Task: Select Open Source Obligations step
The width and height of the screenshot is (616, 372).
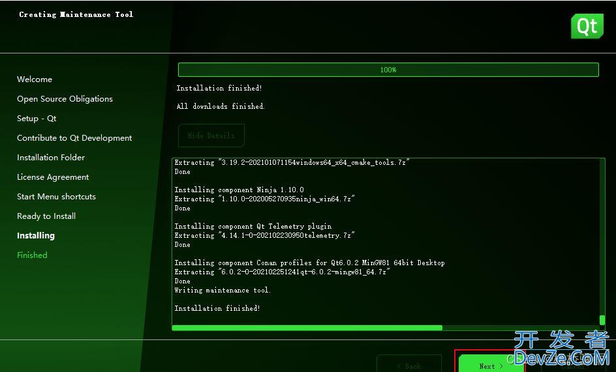Action: (x=65, y=99)
